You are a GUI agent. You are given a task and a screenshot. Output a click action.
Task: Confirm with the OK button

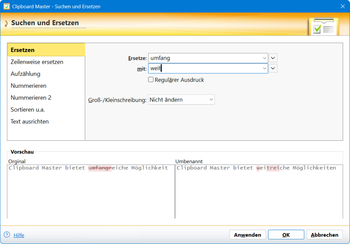[286, 235]
